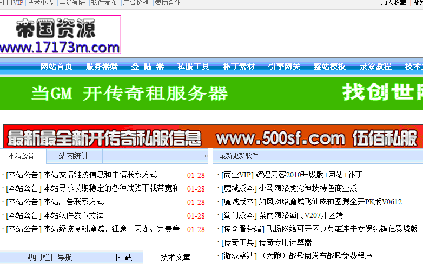Open the 会员登陆 top link

click(72, 3)
